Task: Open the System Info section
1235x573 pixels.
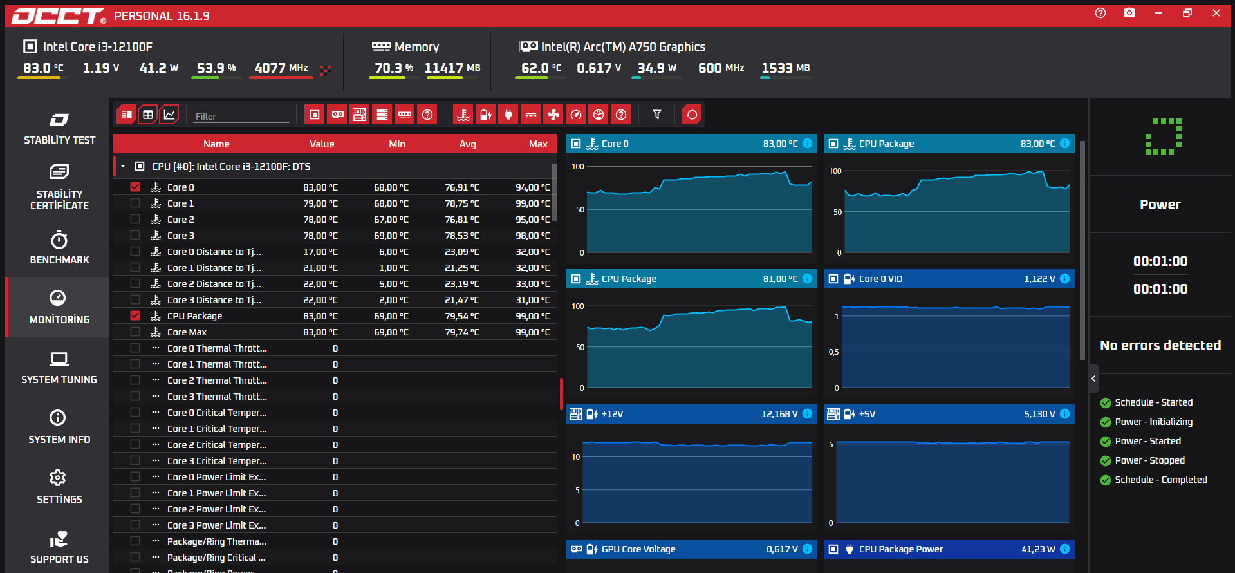Action: tap(59, 427)
